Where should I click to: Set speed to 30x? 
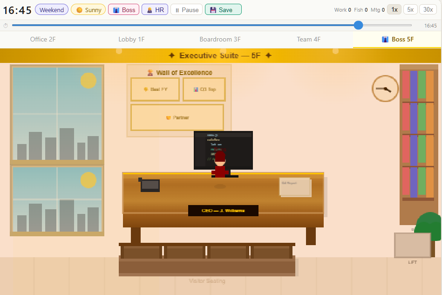tap(428, 10)
